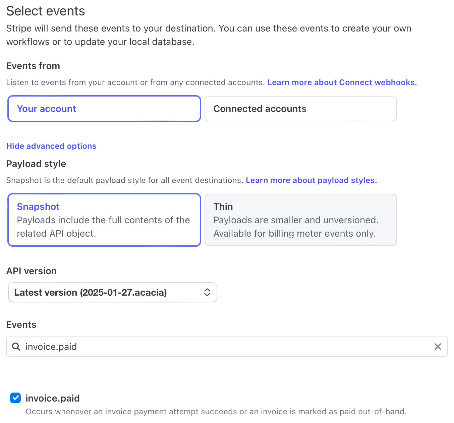This screenshot has height=423, width=454.
Task: Open Learn more about payload styles link
Action: 311,180
